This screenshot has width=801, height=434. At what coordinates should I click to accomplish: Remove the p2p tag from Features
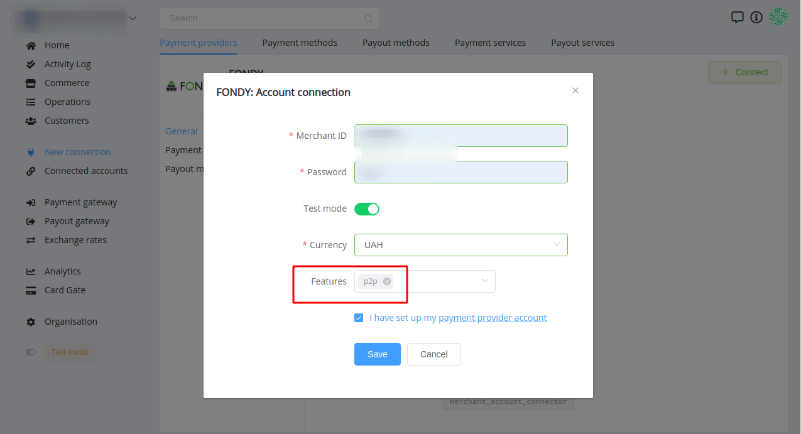coord(387,281)
